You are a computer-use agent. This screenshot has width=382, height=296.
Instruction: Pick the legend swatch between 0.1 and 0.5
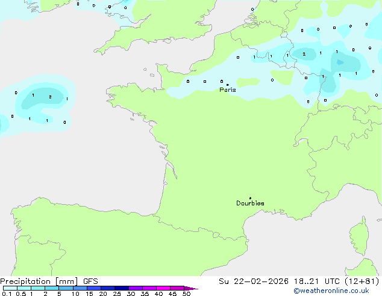[x=10, y=288]
